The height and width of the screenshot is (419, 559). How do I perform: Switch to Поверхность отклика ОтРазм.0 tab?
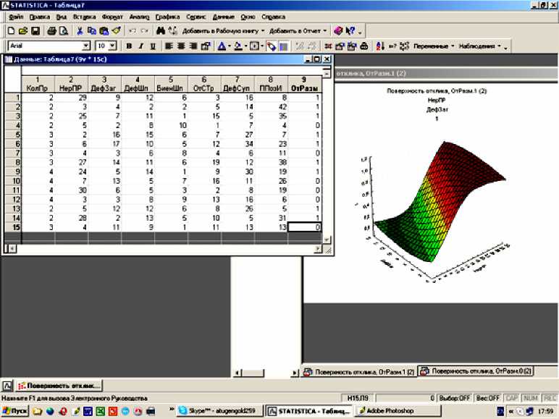point(476,371)
